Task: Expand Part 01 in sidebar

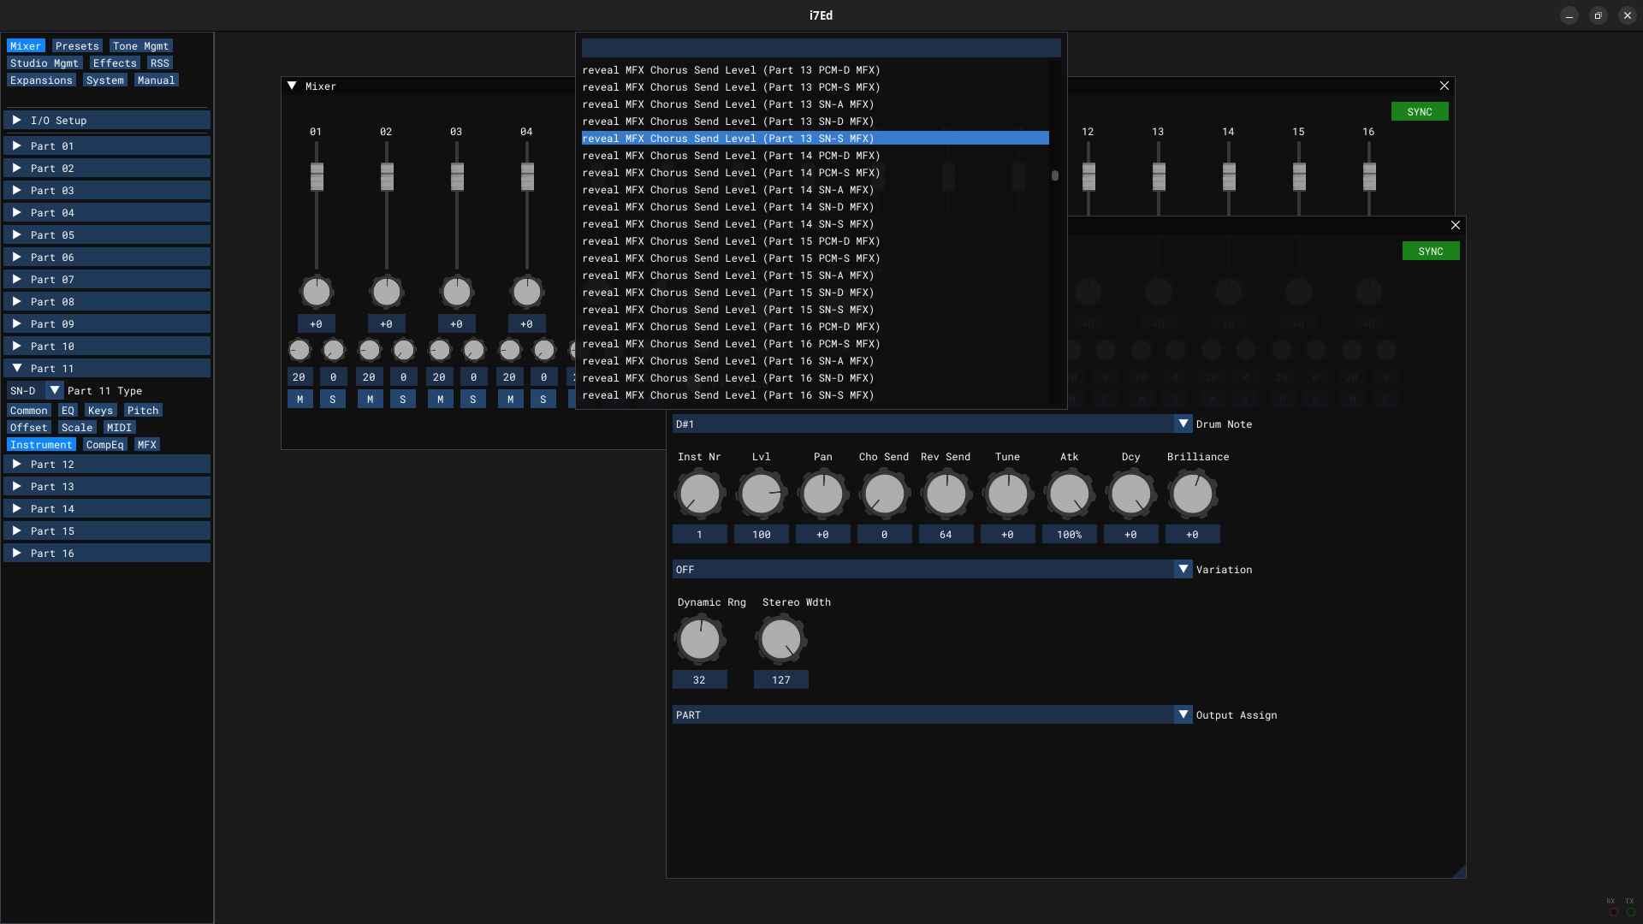Action: point(107,146)
